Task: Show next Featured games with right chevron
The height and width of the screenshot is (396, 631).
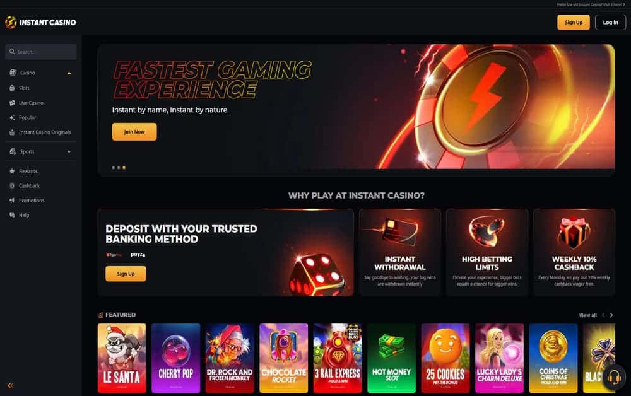Action: click(611, 315)
